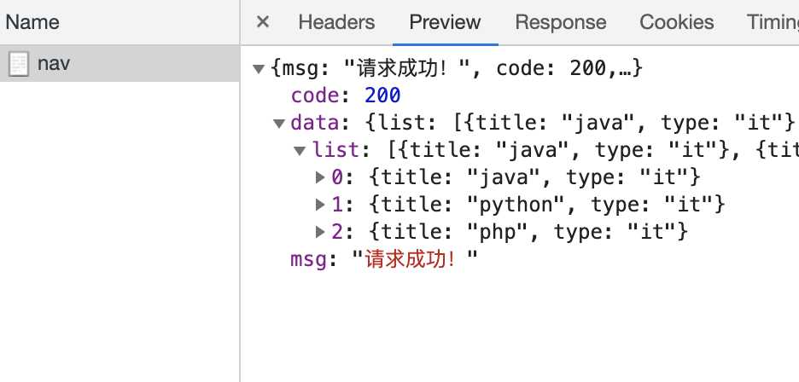Click the data key label
This screenshot has width=799, height=382.
[315, 123]
